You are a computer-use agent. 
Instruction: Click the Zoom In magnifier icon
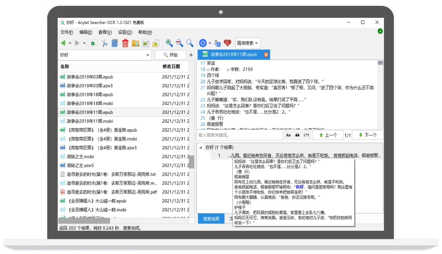pyautogui.click(x=168, y=43)
